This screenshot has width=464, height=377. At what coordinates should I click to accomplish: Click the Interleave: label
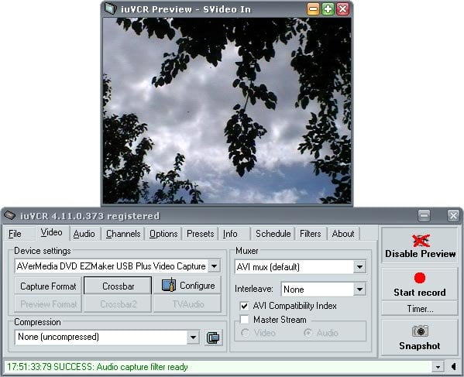coord(254,289)
